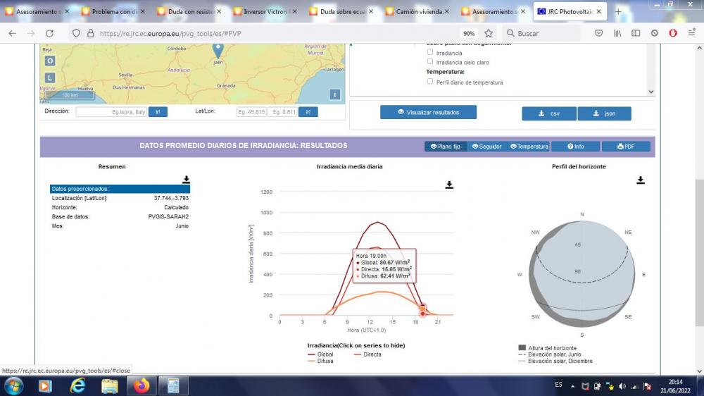Open Firefox from taskbar

coord(142,385)
